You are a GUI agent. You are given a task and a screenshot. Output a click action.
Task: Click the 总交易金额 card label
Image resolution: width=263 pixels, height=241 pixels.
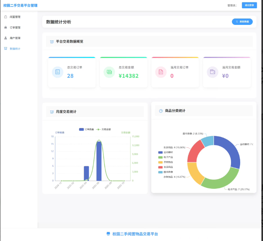[x=126, y=68]
